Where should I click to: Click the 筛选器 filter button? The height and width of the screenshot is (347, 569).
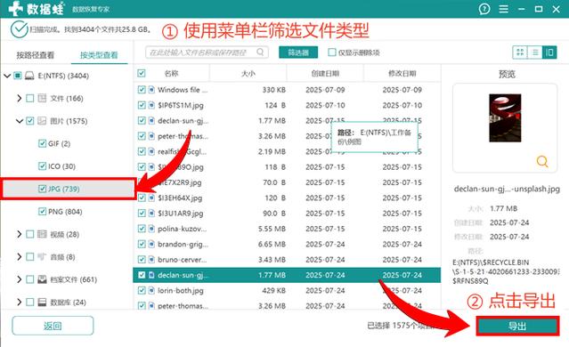click(x=298, y=52)
